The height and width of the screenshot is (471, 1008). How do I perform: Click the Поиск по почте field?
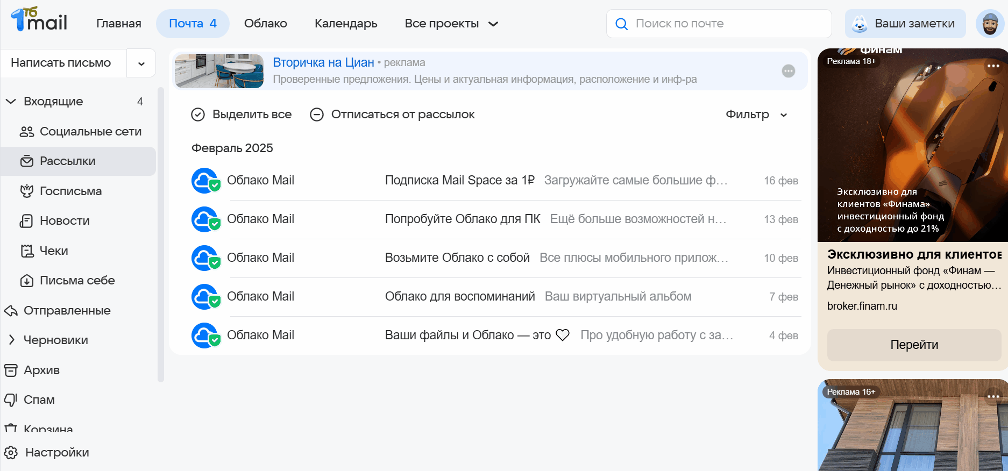(x=719, y=24)
